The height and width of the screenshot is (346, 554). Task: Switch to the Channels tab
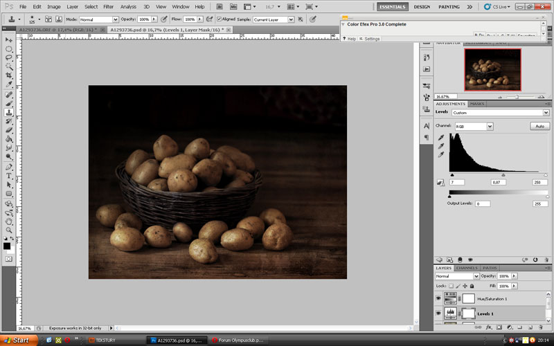(x=466, y=268)
